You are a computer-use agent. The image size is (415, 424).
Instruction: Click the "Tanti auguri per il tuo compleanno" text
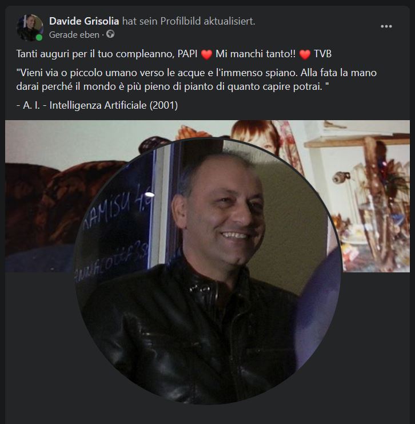[x=95, y=54]
